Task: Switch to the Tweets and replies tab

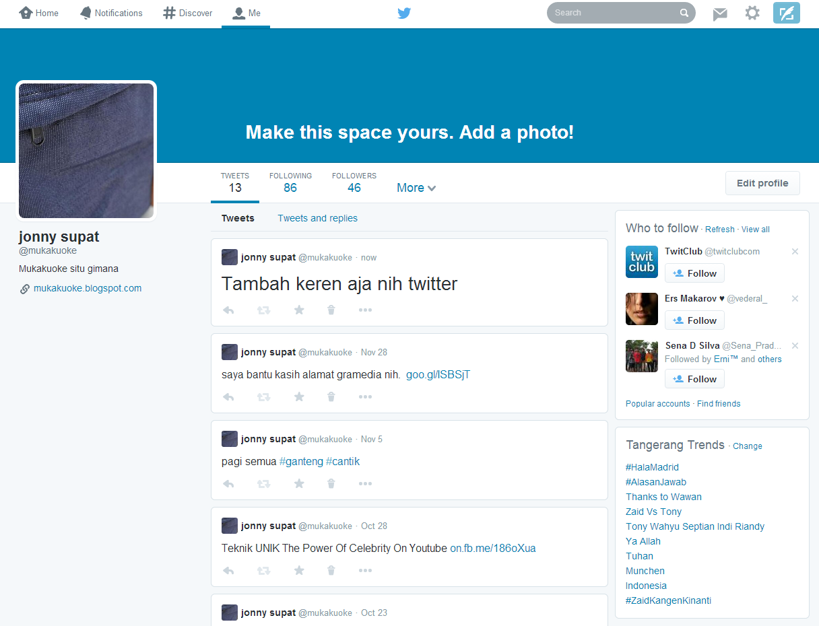Action: tap(317, 218)
